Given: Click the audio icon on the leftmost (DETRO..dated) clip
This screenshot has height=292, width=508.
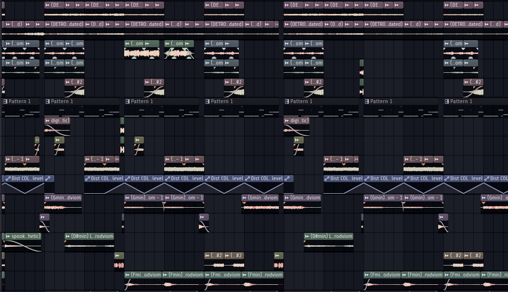Looking at the screenshot, I should click(48, 24).
